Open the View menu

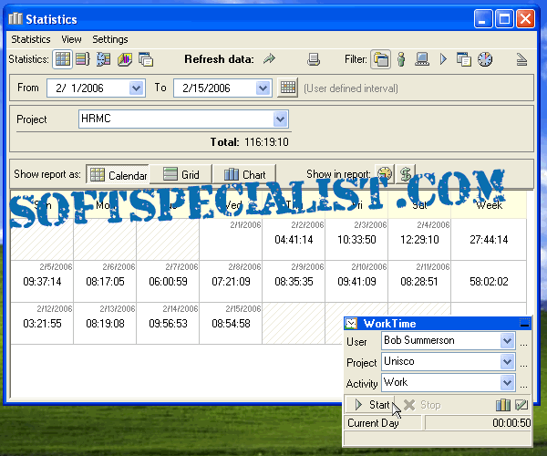[x=71, y=39]
